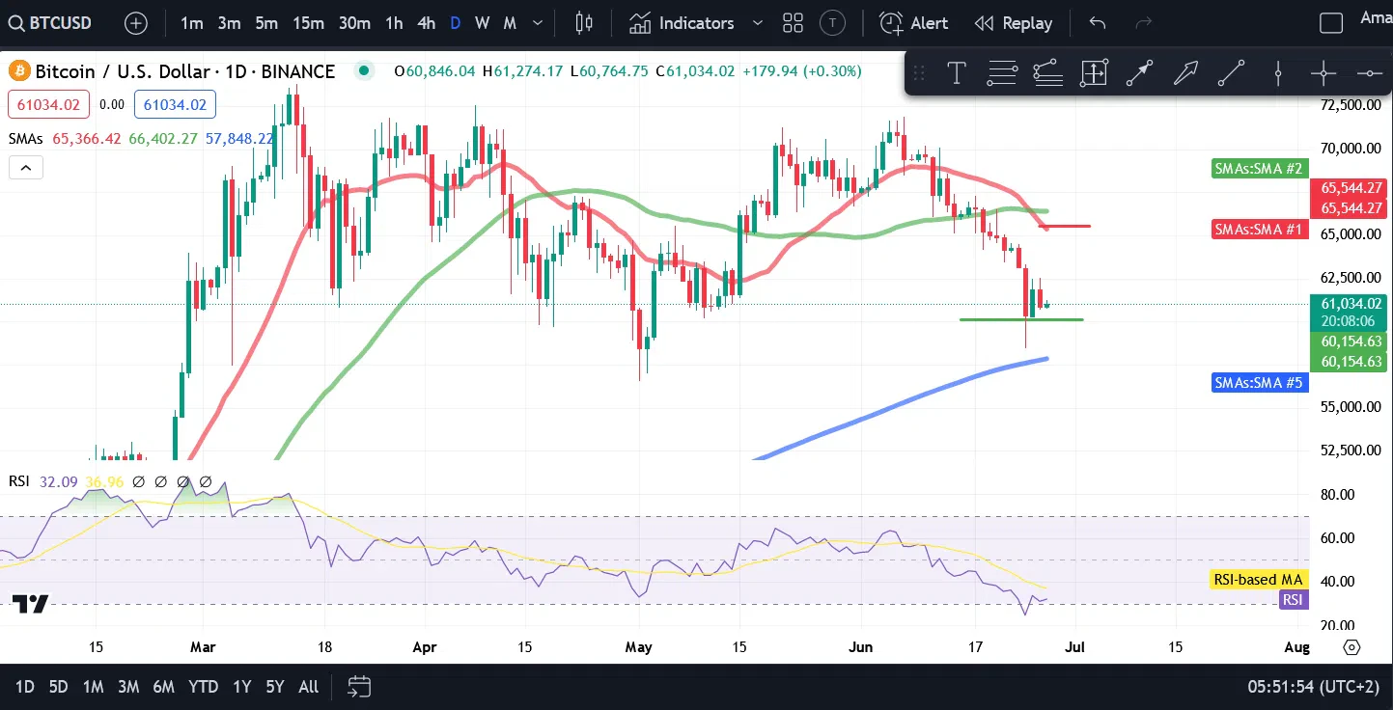The width and height of the screenshot is (1393, 710).
Task: Click the green market status dot
Action: click(x=363, y=69)
